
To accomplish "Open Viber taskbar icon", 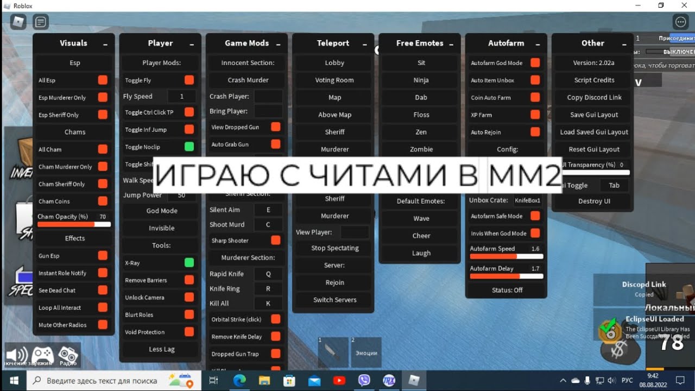I will pos(364,381).
